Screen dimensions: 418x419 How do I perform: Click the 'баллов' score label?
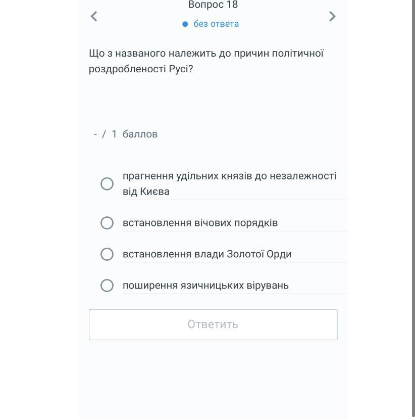pos(140,134)
